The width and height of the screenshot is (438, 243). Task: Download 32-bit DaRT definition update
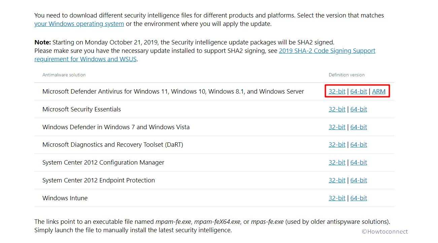337,144
